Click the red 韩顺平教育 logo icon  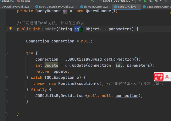tap(159, 77)
